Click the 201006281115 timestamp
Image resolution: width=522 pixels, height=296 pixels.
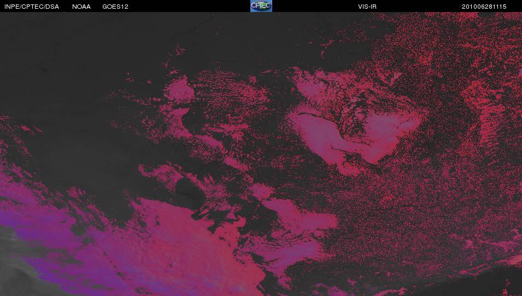(x=484, y=7)
